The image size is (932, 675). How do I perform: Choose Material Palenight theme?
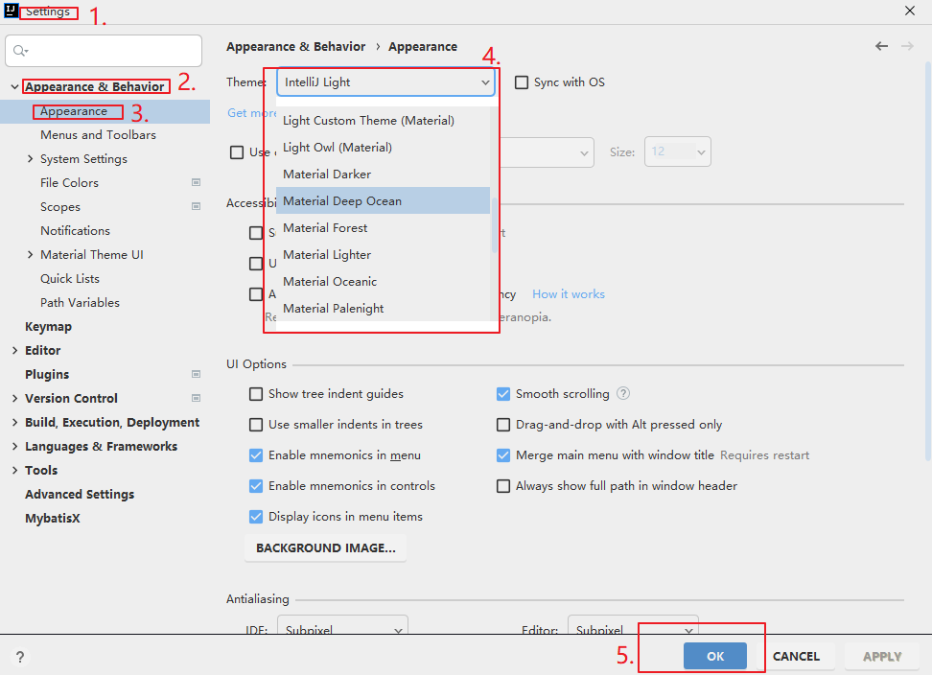click(x=383, y=308)
